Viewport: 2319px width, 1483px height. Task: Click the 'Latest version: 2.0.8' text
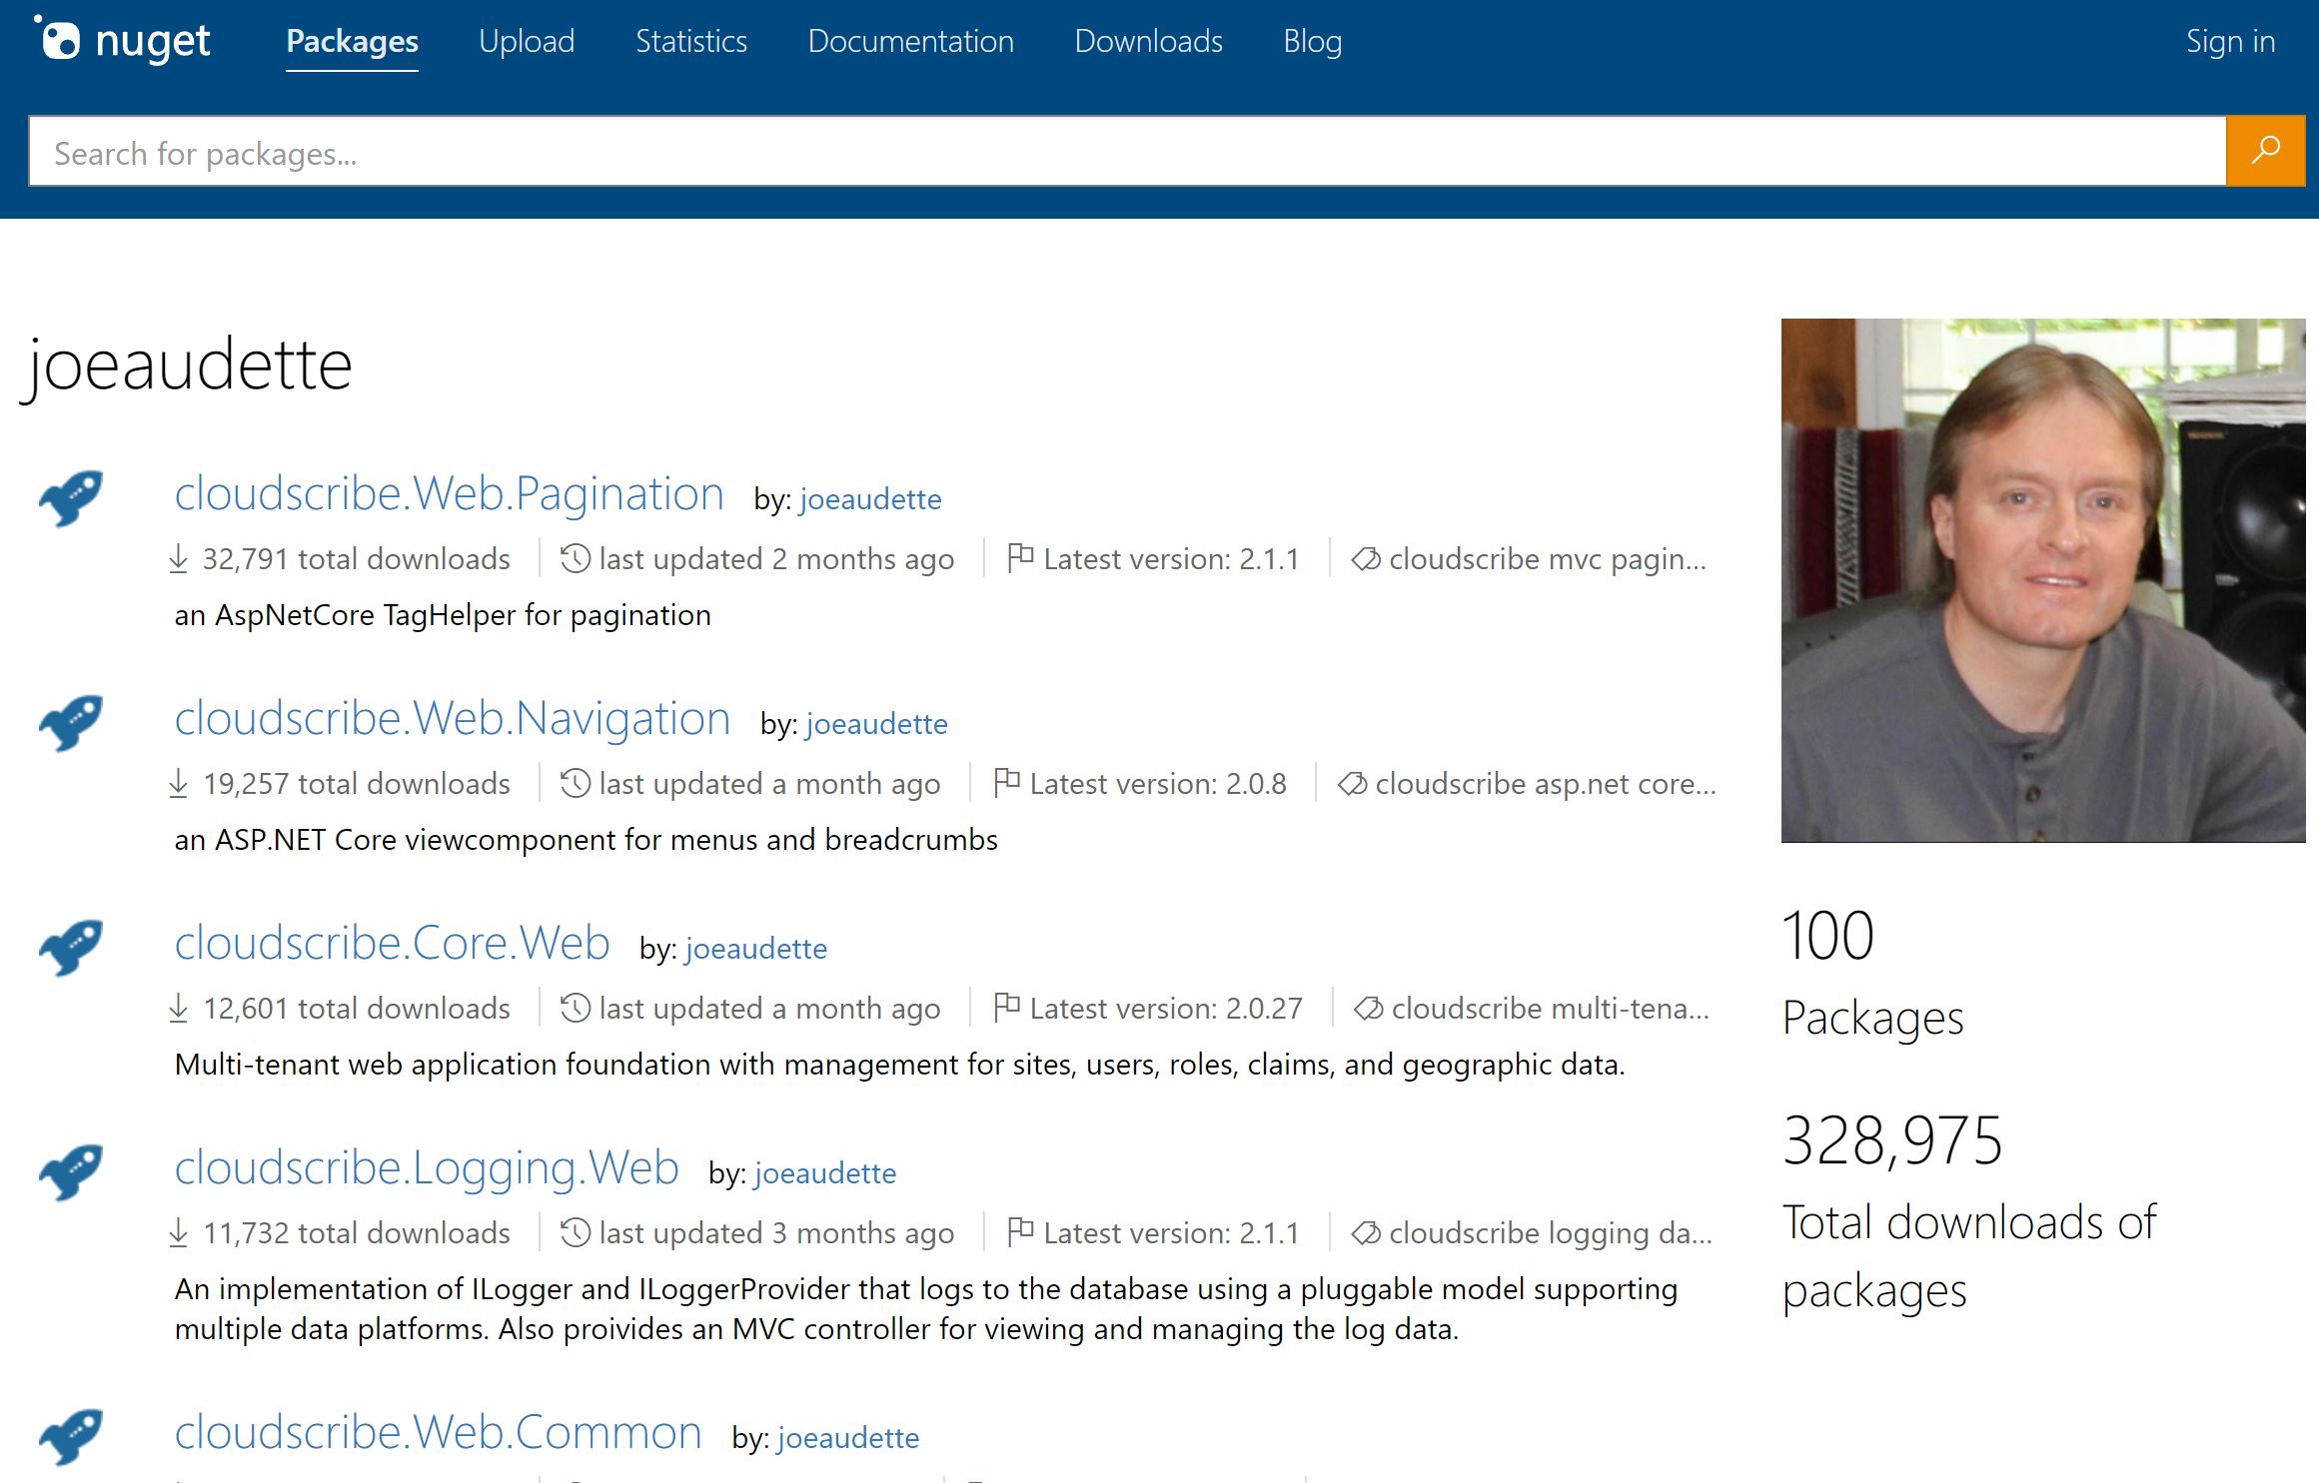click(x=1158, y=784)
